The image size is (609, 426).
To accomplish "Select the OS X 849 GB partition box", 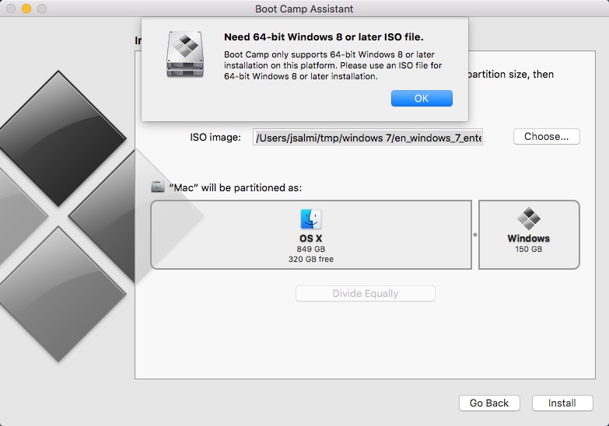I will coord(311,235).
